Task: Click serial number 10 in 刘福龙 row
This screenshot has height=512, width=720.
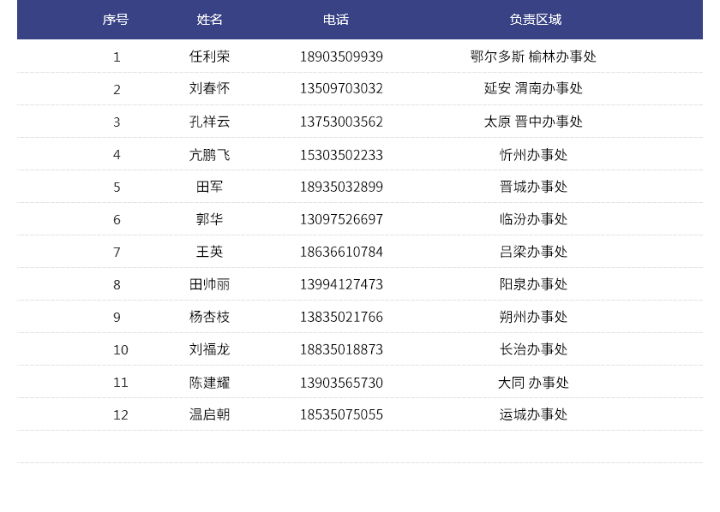Action: (x=121, y=350)
